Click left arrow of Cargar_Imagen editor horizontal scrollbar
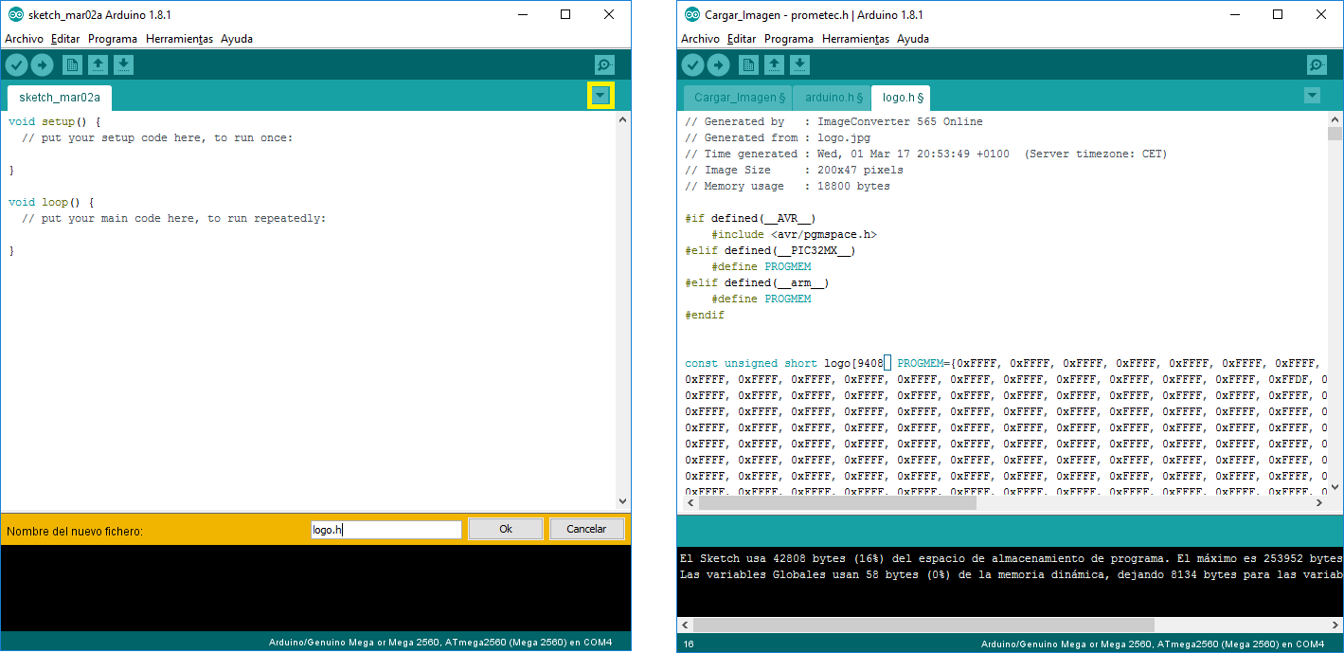 pos(689,503)
